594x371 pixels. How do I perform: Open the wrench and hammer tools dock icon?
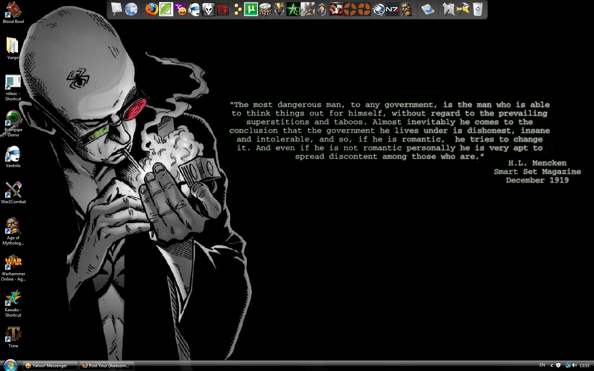[x=449, y=9]
